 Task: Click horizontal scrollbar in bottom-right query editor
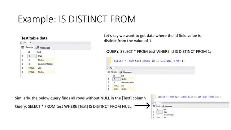[x=196, y=103]
